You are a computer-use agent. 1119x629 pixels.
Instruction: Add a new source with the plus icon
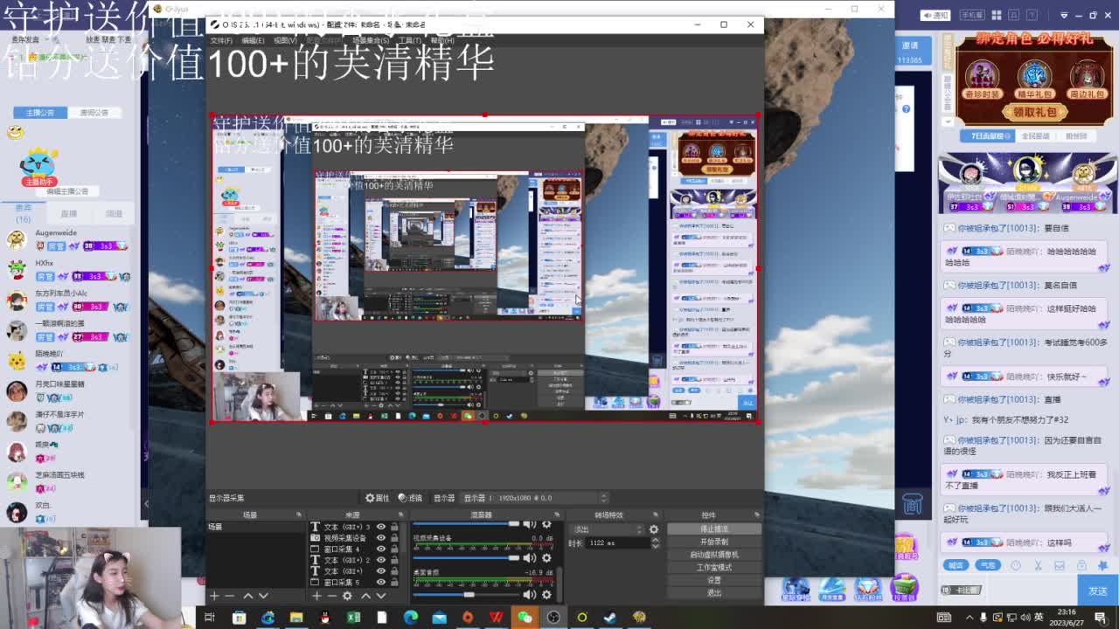pos(316,595)
